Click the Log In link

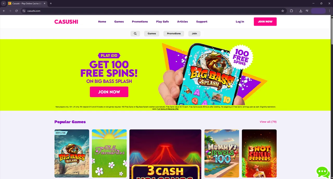click(240, 22)
